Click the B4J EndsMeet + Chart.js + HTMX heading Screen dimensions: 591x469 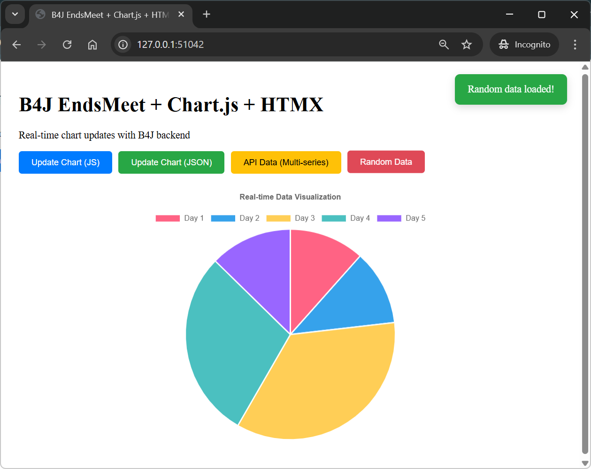pos(171,105)
